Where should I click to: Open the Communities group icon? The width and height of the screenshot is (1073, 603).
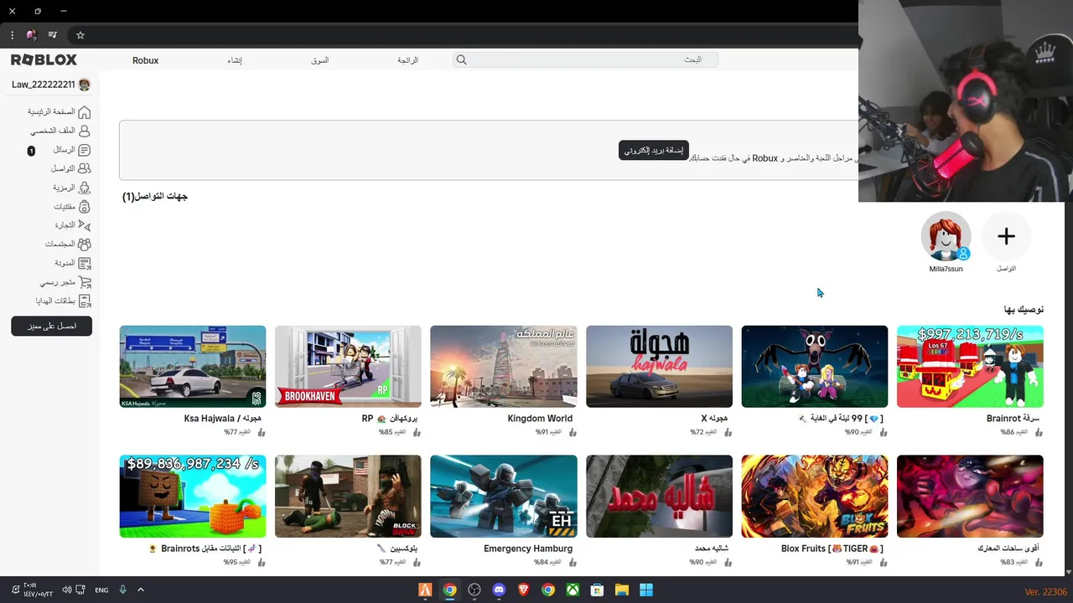pos(84,244)
